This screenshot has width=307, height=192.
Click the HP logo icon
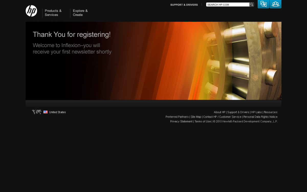point(31,11)
